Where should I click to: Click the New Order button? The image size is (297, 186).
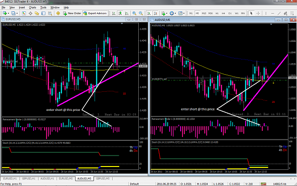coord(72,13)
